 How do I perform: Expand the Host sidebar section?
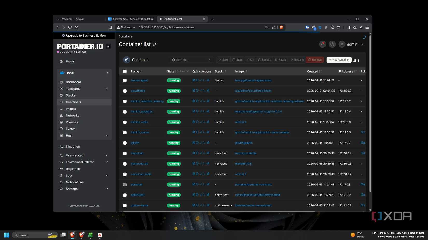[106, 135]
